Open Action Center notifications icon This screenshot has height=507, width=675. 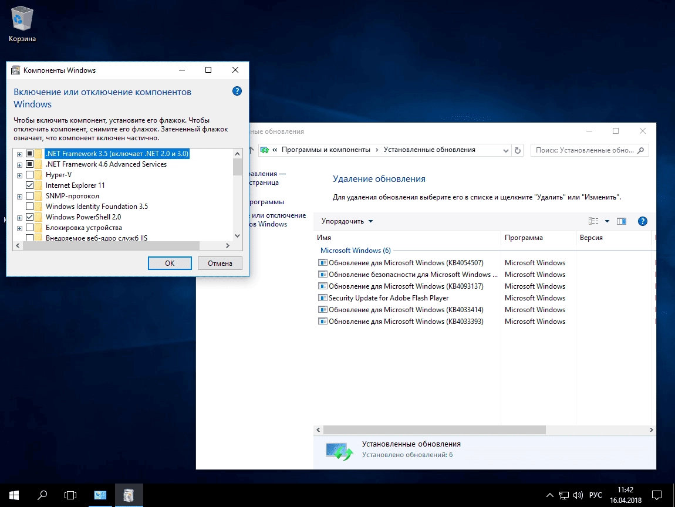(656, 495)
